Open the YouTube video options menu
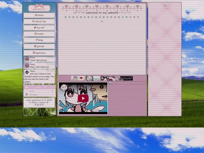The height and width of the screenshot is (153, 204). (102, 87)
